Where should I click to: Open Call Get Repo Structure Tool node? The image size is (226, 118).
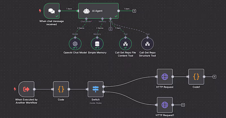(147, 44)
